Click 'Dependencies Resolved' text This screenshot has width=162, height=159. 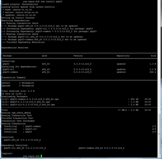(x=15, y=48)
